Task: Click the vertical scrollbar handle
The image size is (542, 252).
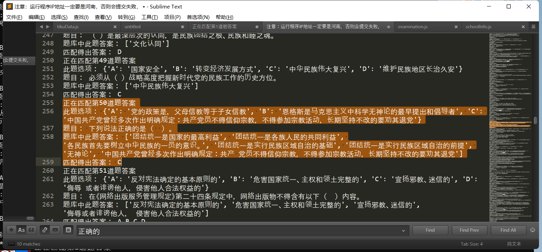Action: pyautogui.click(x=536, y=120)
